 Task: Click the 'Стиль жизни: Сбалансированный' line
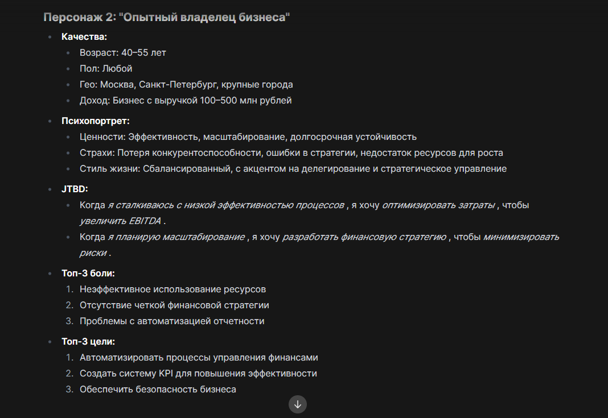293,168
